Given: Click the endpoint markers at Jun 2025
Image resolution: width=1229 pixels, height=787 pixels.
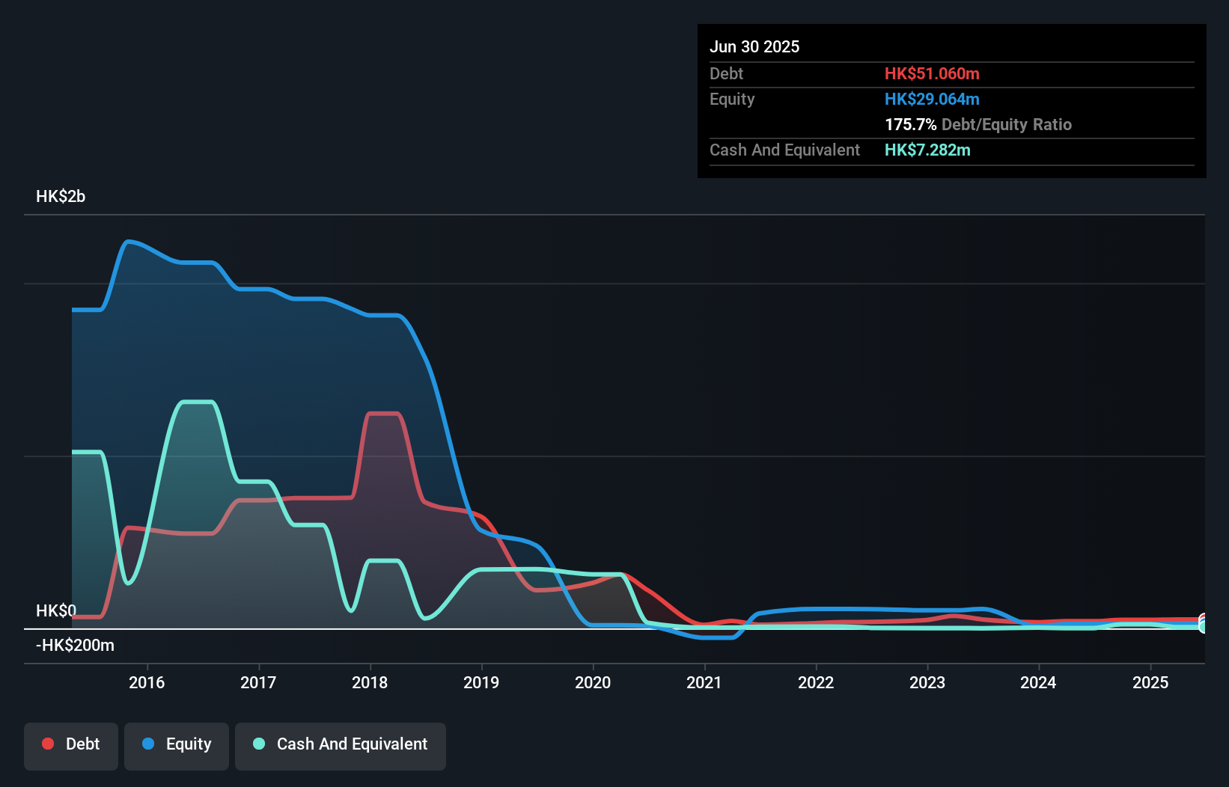Looking at the screenshot, I should pyautogui.click(x=1203, y=623).
